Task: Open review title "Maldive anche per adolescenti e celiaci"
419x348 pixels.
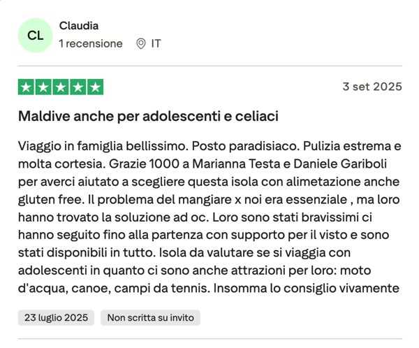Action: pyautogui.click(x=148, y=115)
